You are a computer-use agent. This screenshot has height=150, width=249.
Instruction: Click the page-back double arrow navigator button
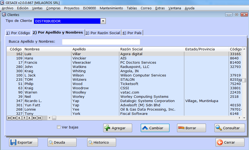coord(14,118)
